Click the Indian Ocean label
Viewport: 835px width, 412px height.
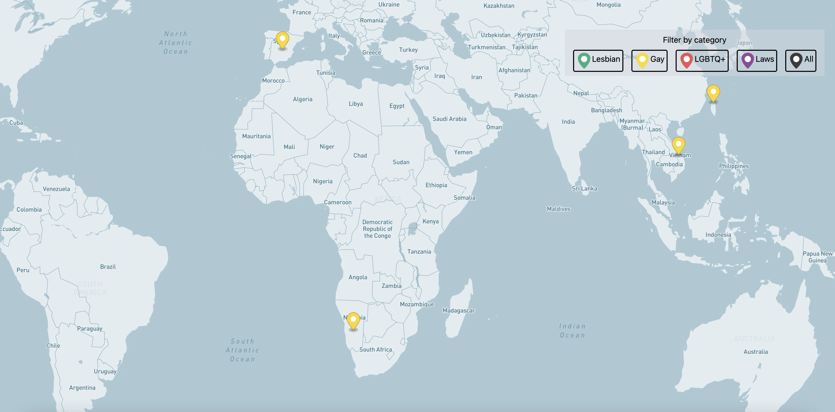pyautogui.click(x=572, y=331)
